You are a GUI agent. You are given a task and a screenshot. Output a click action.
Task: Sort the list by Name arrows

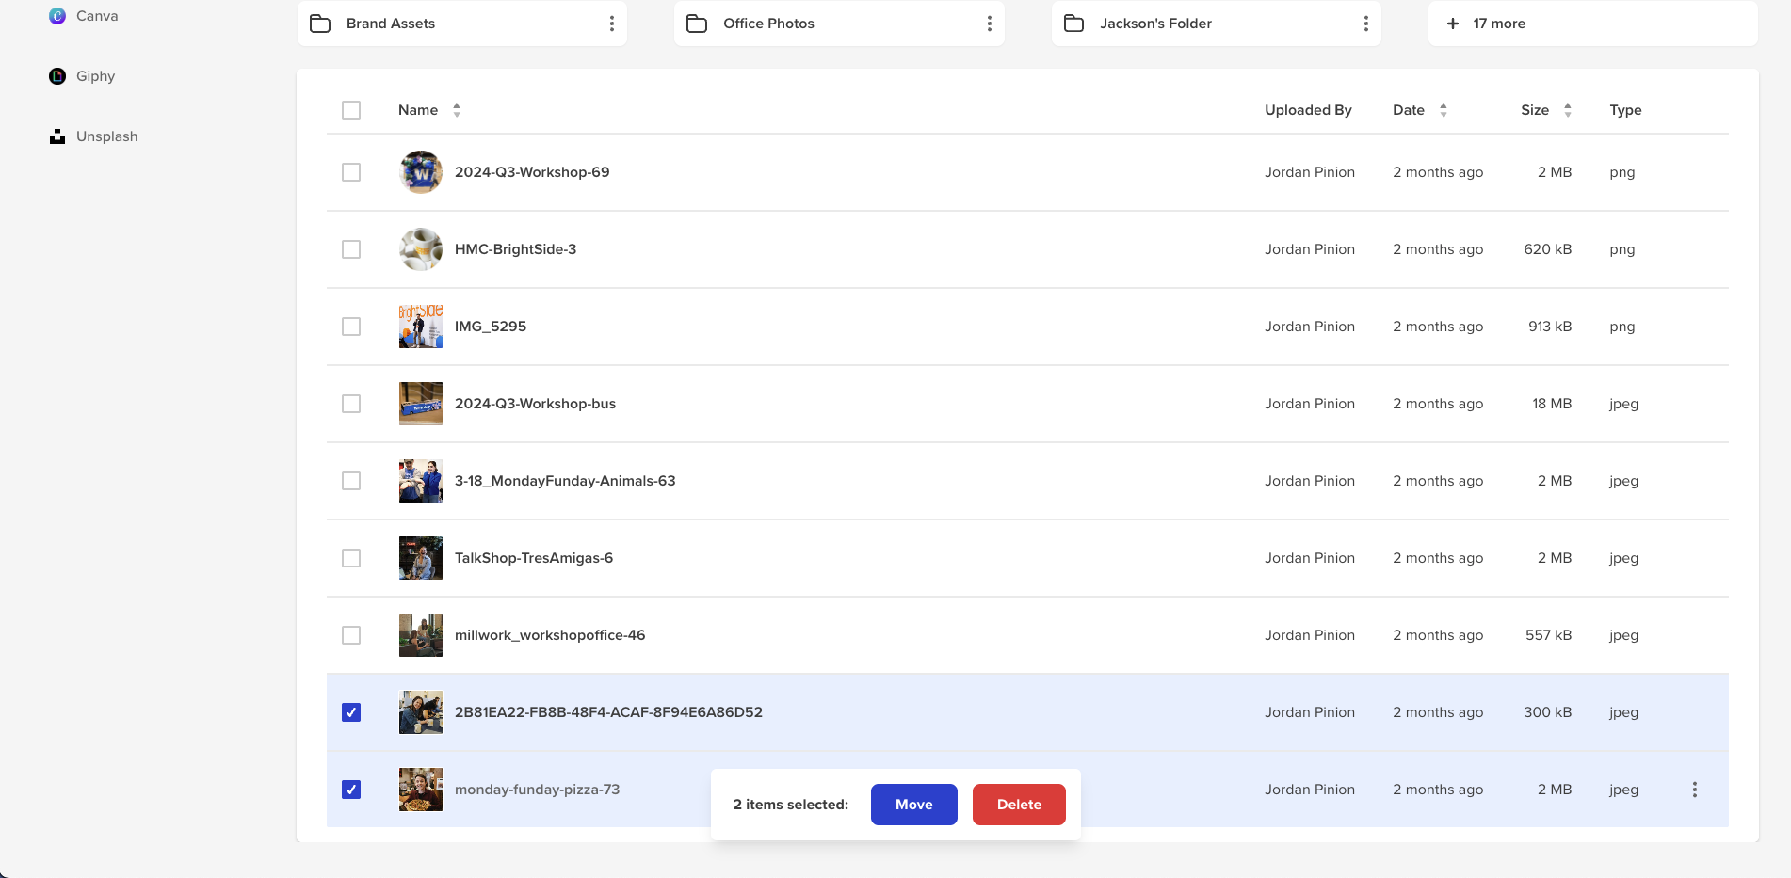[x=457, y=110]
